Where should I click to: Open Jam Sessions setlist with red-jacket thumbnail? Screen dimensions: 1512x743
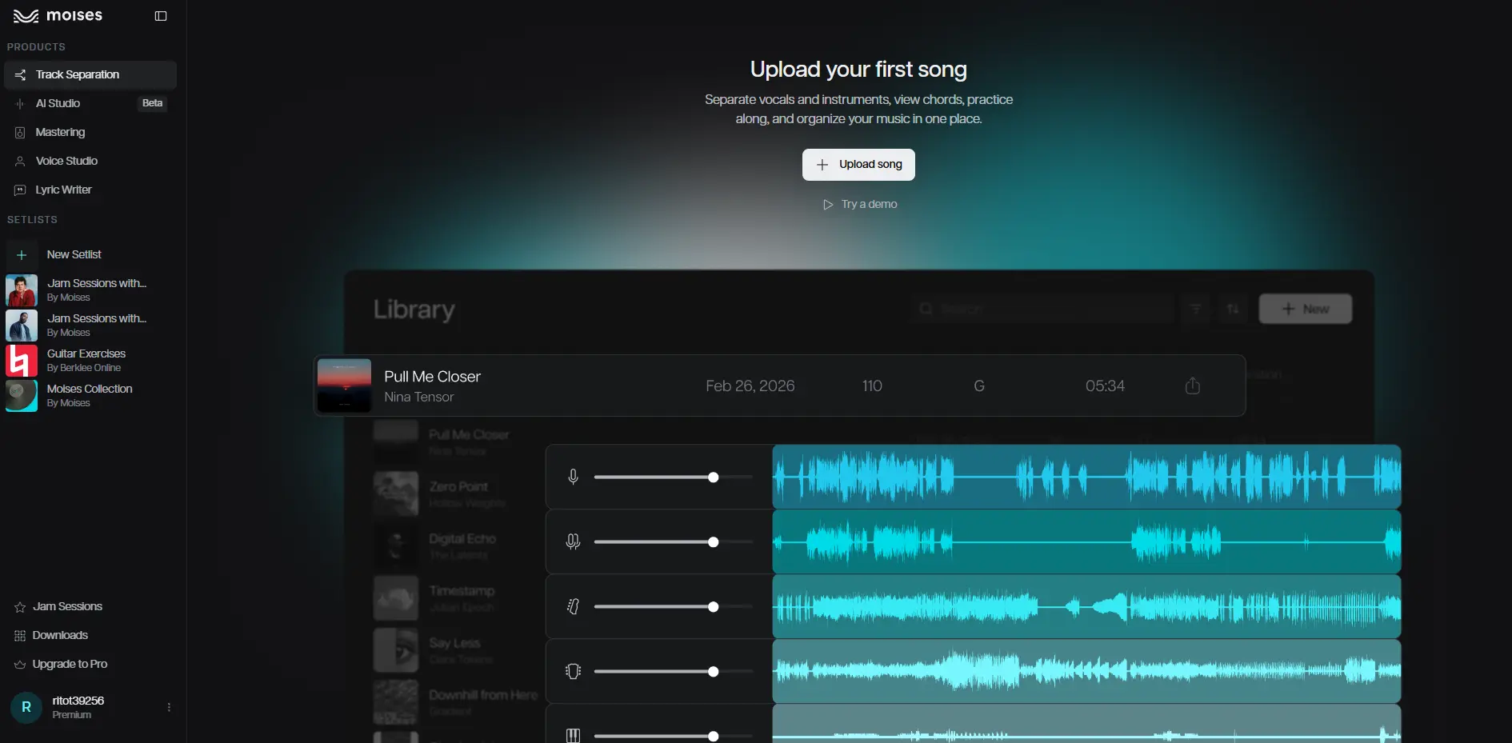[x=90, y=290]
